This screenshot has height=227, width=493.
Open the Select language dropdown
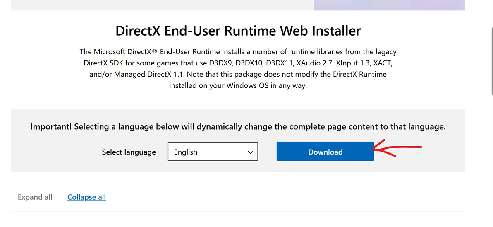coord(213,152)
